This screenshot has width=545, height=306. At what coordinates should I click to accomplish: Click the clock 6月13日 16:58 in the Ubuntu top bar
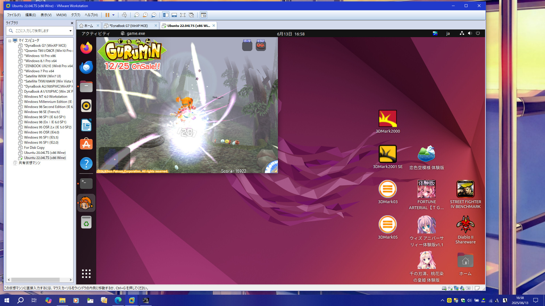click(291, 34)
